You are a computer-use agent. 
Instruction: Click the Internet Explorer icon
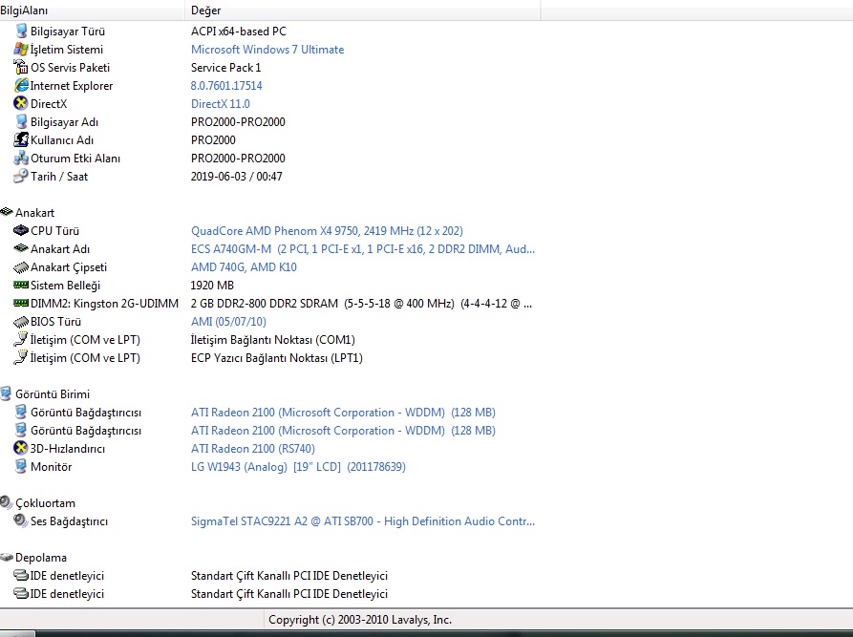[x=21, y=86]
